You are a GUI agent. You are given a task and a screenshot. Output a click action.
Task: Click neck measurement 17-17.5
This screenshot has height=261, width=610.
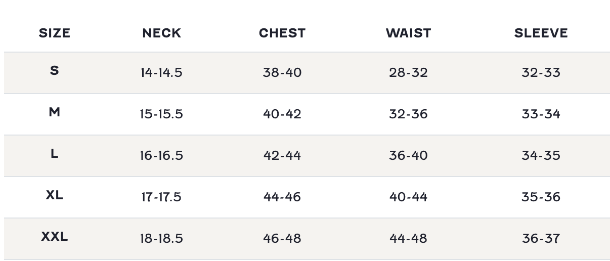point(161,197)
